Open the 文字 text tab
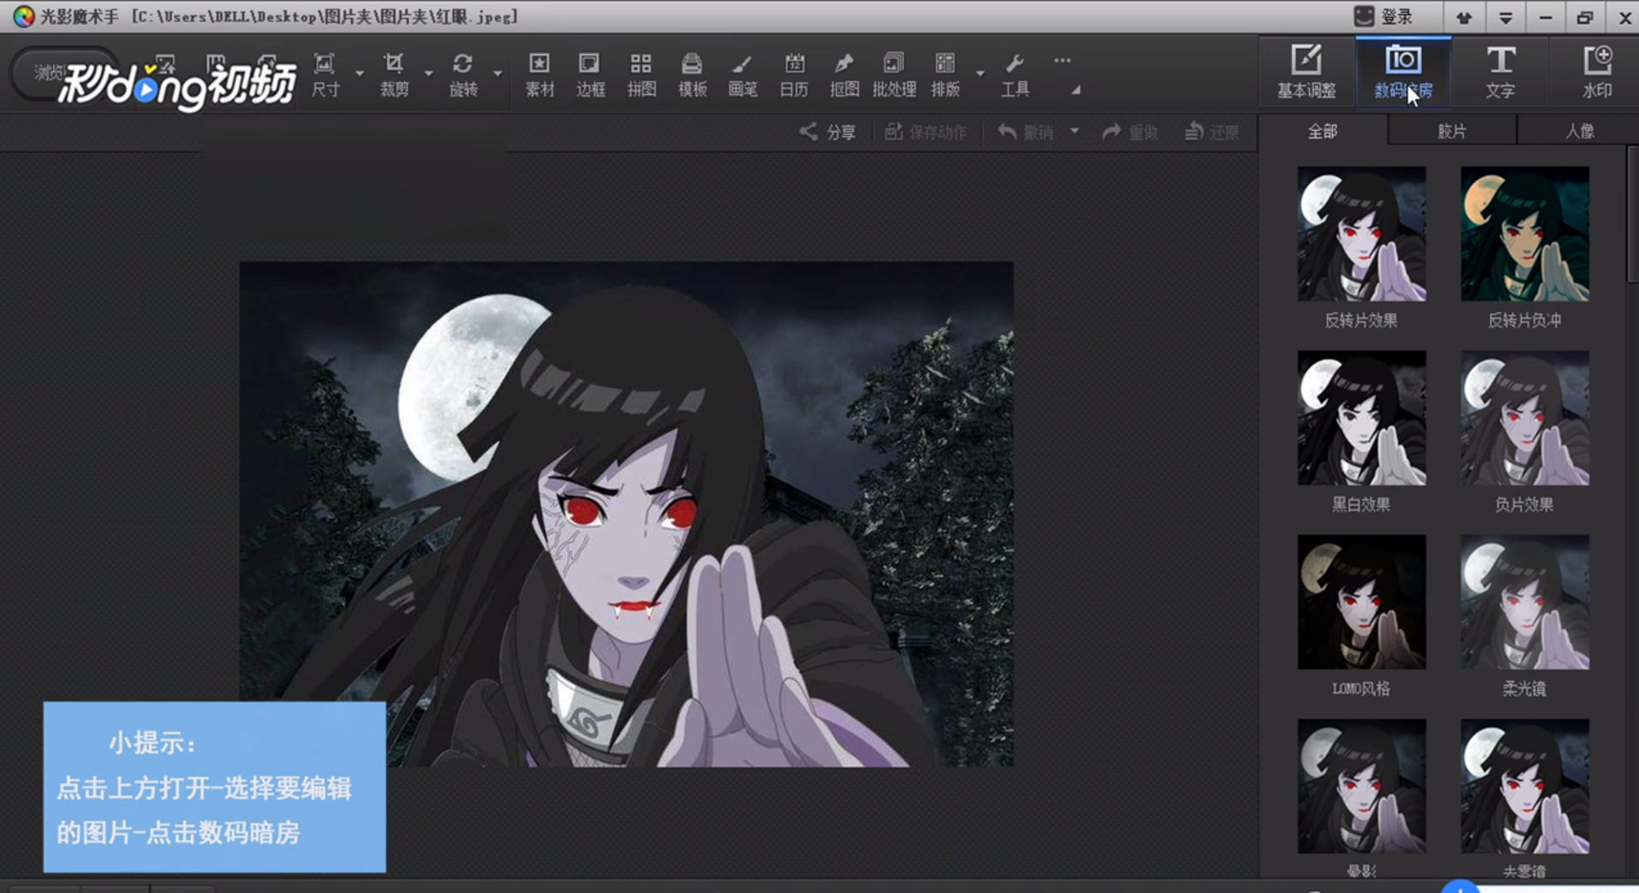The height and width of the screenshot is (893, 1639). tap(1500, 71)
